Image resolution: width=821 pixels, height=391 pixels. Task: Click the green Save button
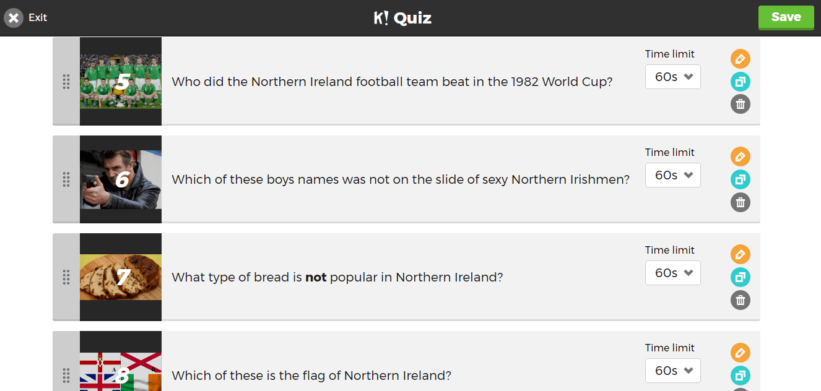(x=786, y=17)
